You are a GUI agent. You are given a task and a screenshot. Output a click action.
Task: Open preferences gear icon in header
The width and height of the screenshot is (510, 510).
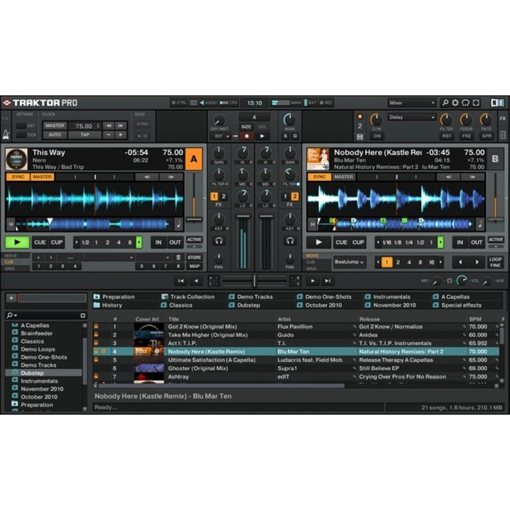pyautogui.click(x=455, y=103)
